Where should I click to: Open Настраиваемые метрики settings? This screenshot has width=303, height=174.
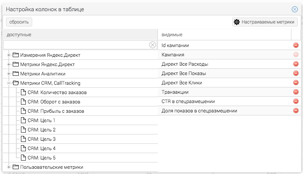click(x=265, y=22)
